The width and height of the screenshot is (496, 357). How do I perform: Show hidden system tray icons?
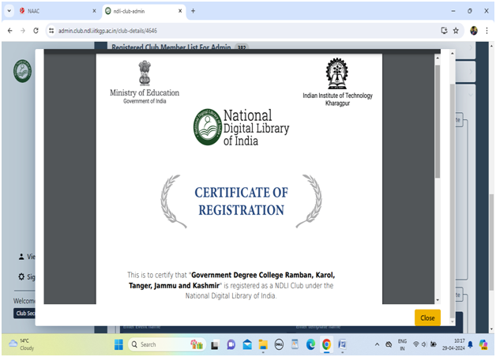tap(377, 344)
